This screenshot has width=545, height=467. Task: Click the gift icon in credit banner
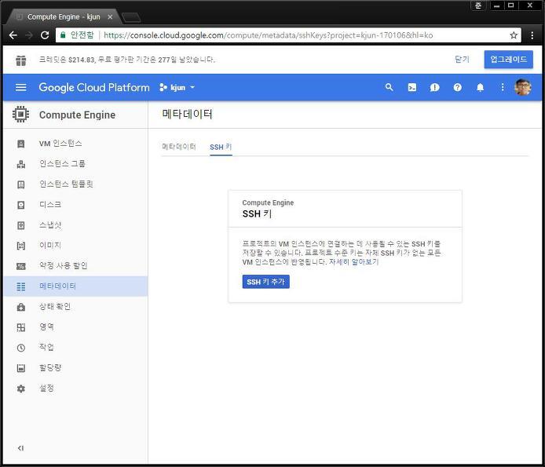point(21,60)
